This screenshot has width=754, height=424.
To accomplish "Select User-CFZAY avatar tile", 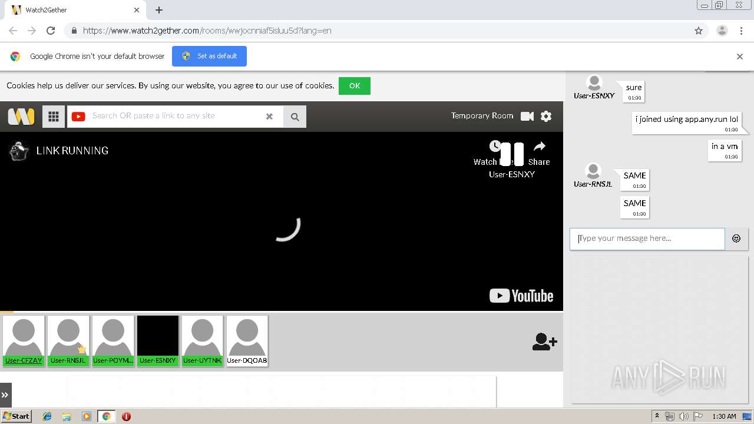I will pos(24,341).
